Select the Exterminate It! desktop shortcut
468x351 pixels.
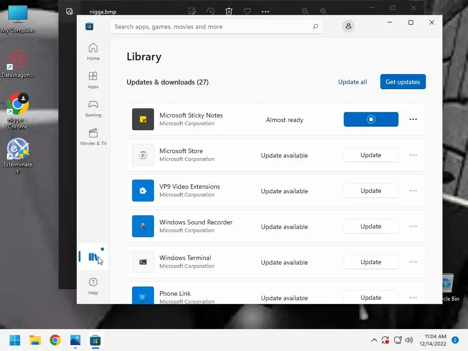(18, 156)
